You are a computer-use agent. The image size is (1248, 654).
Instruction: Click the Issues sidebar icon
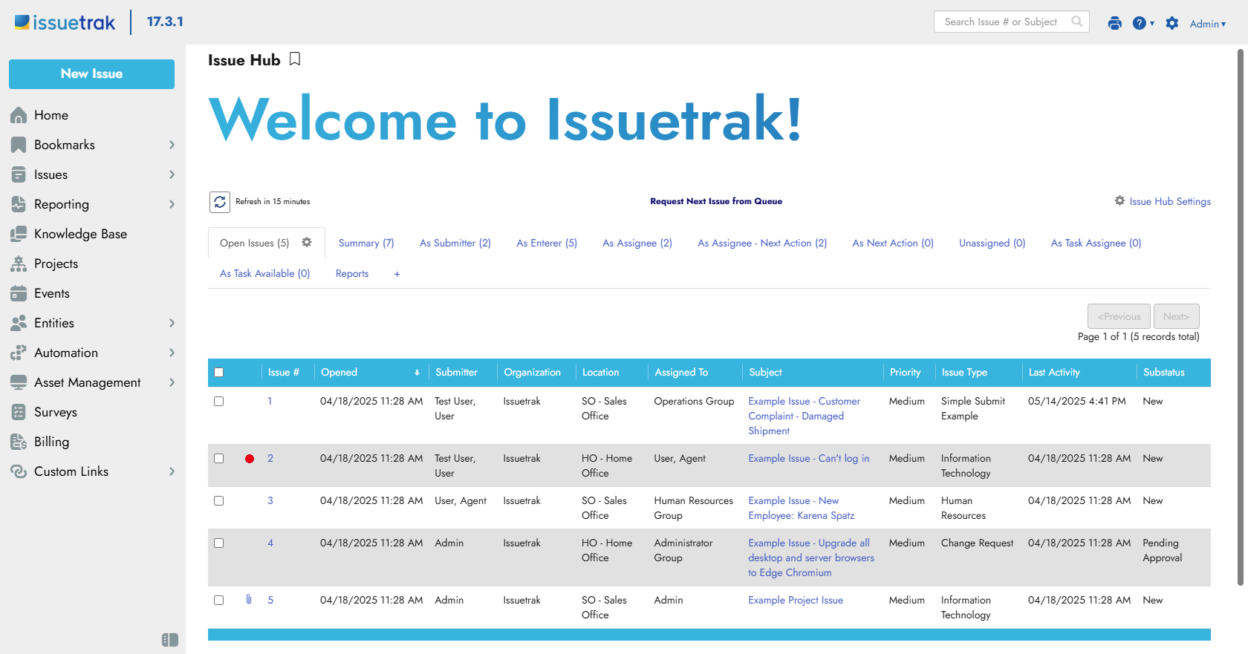coord(19,174)
